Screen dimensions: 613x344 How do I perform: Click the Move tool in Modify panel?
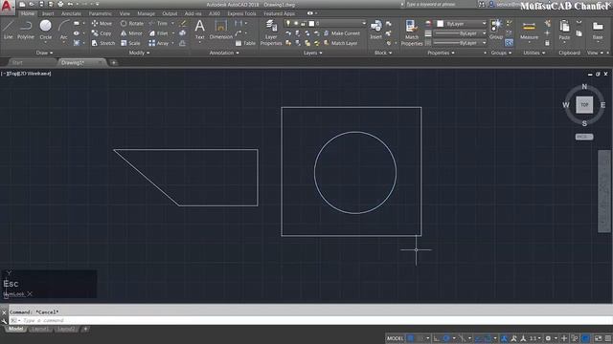[102, 23]
